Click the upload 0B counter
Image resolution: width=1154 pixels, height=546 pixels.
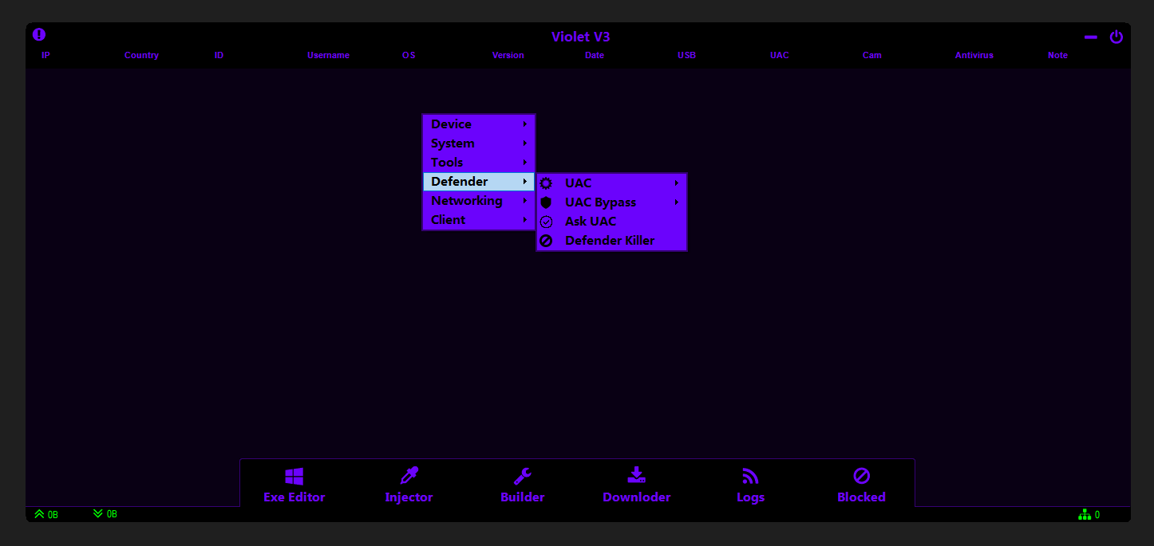point(45,514)
